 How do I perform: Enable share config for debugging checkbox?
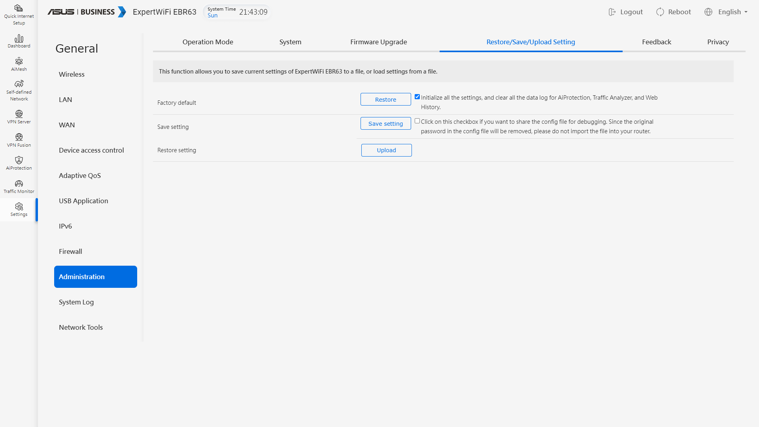pos(417,121)
